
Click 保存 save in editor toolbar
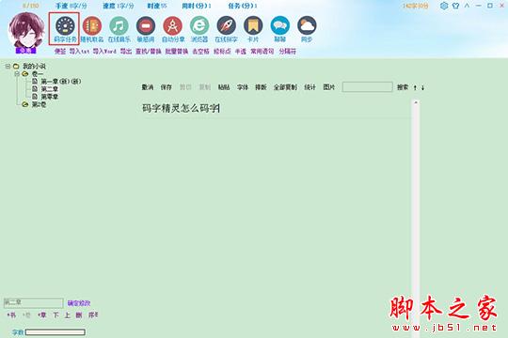point(167,87)
